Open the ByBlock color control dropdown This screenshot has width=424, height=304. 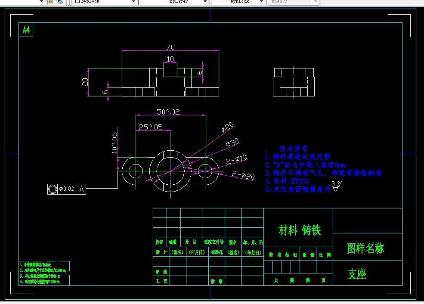coord(133,2)
